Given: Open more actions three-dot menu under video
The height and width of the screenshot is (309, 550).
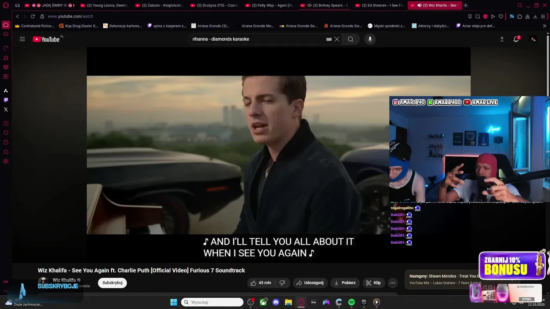Looking at the screenshot, I should coord(392,283).
